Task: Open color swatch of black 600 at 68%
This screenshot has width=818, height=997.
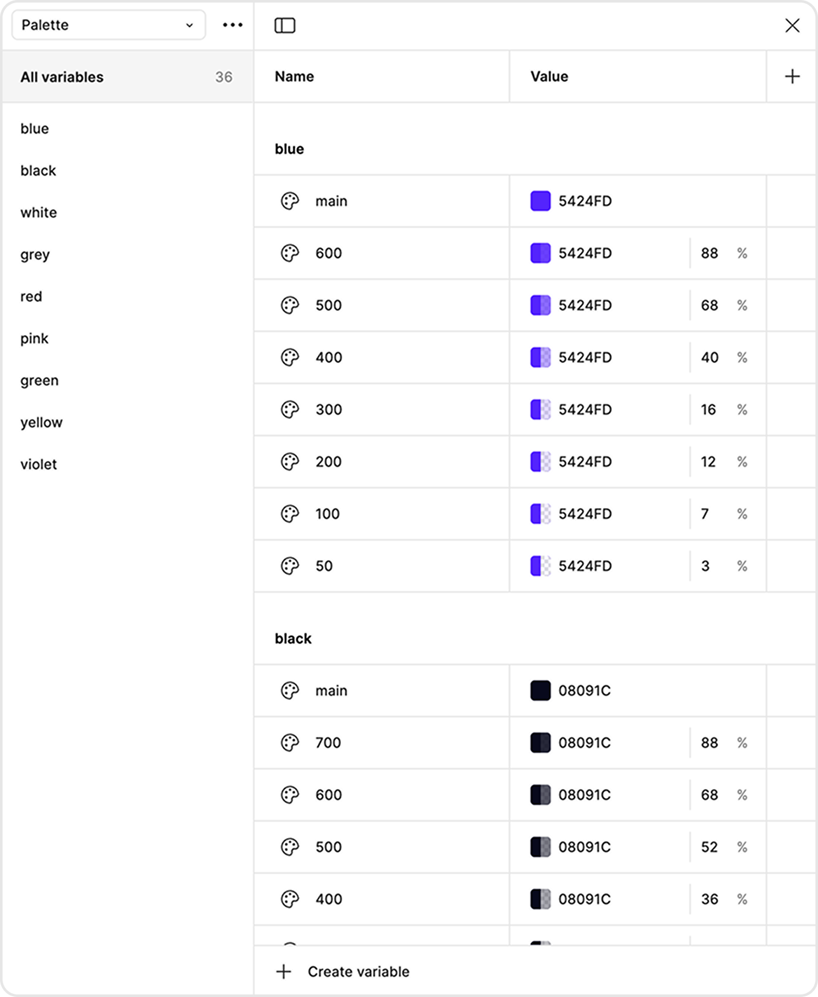Action: tap(541, 795)
